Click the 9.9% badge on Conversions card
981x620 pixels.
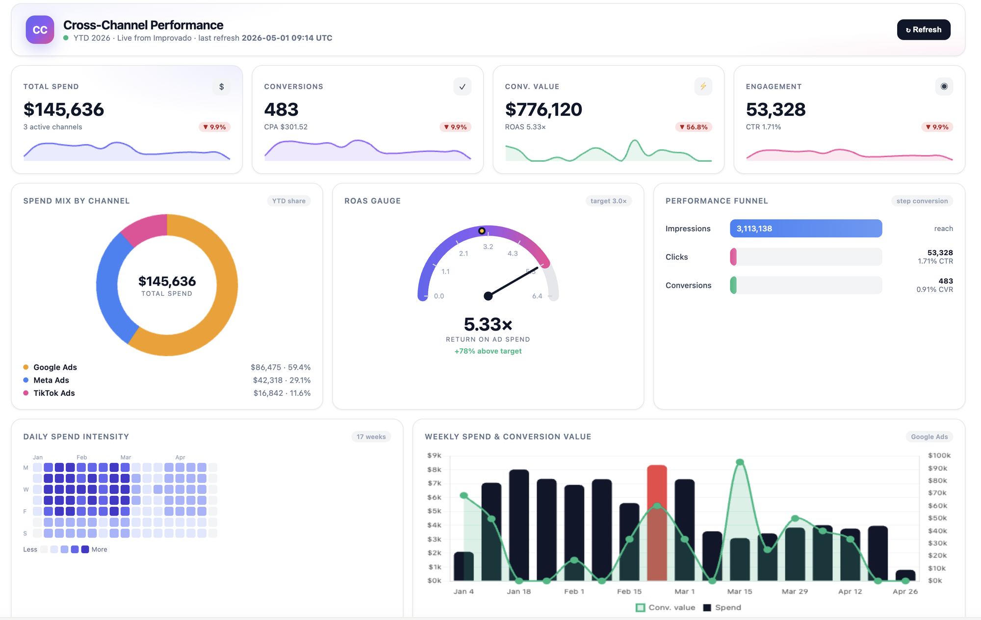tap(455, 127)
